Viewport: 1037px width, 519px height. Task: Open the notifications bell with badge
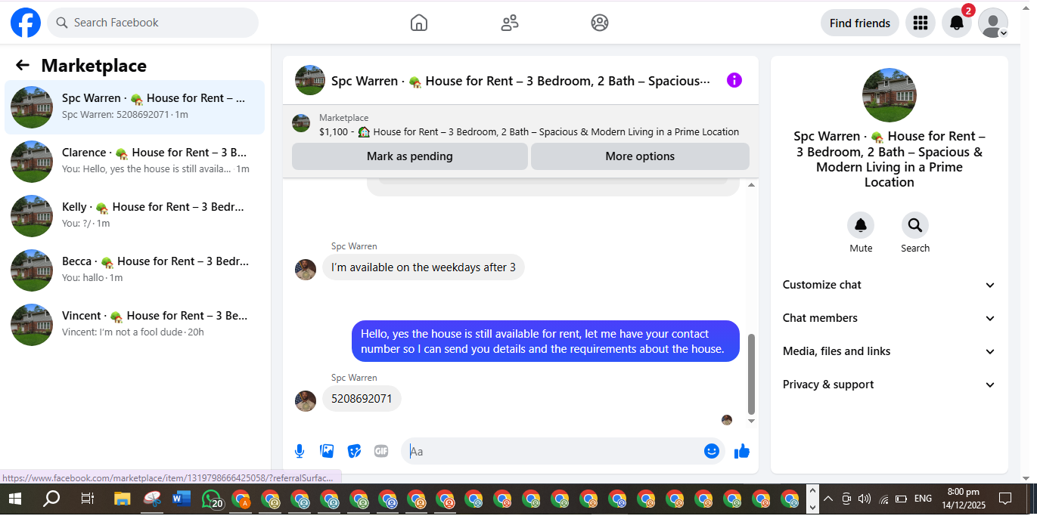click(x=957, y=23)
